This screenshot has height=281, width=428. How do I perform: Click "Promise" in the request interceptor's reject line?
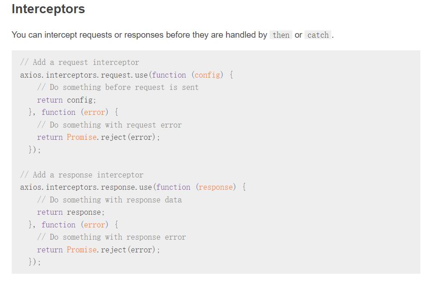point(82,137)
